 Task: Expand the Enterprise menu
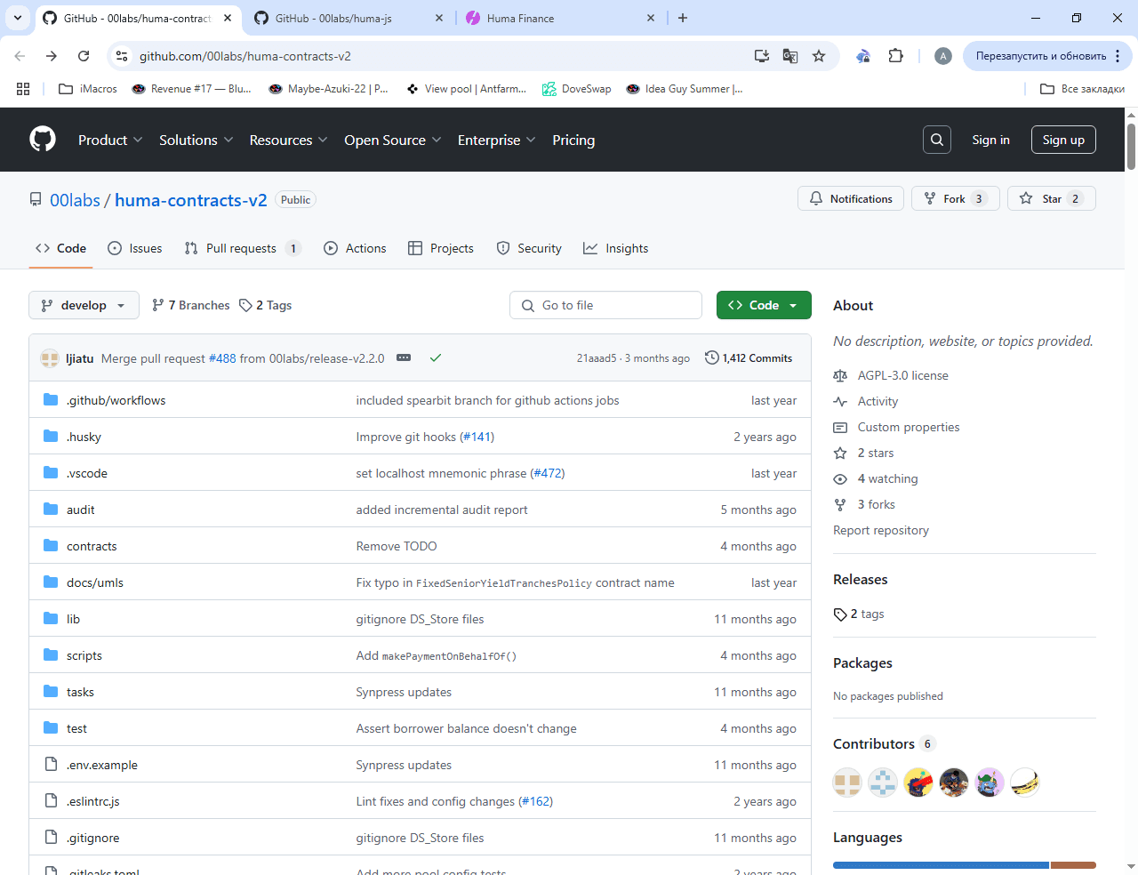click(x=497, y=140)
